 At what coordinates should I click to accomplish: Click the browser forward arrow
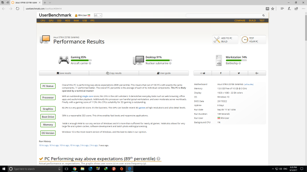[x=11, y=9]
